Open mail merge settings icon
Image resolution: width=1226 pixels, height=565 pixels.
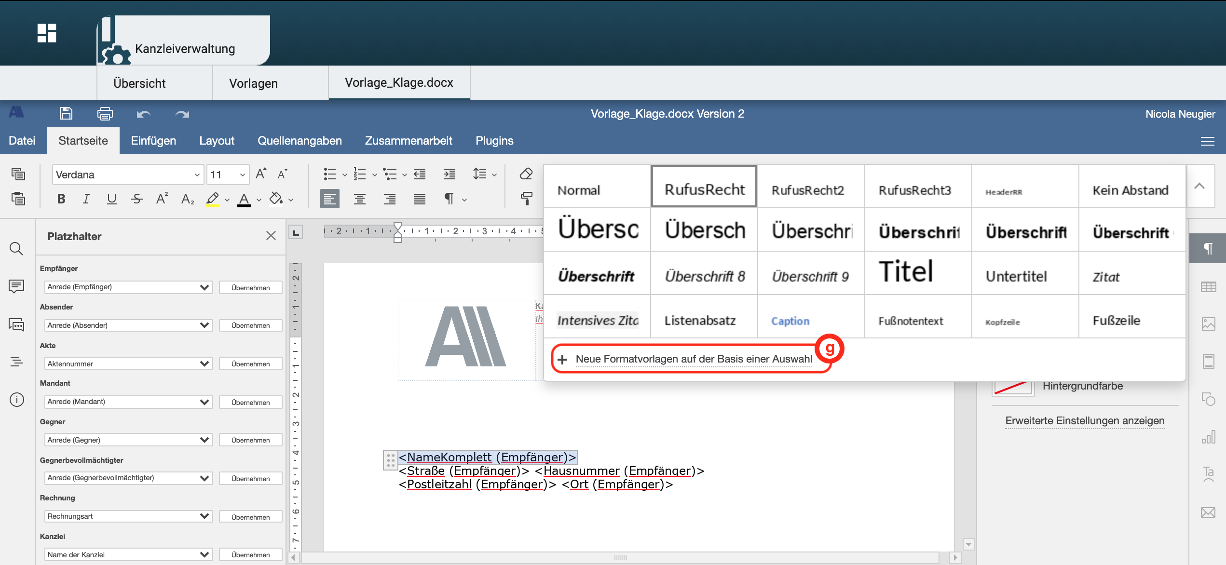1210,512
